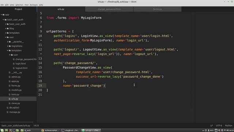Viewport: 234px width, 132px height.
Task: Collapse the app root folder chevron
Action: click(x=1, y=15)
